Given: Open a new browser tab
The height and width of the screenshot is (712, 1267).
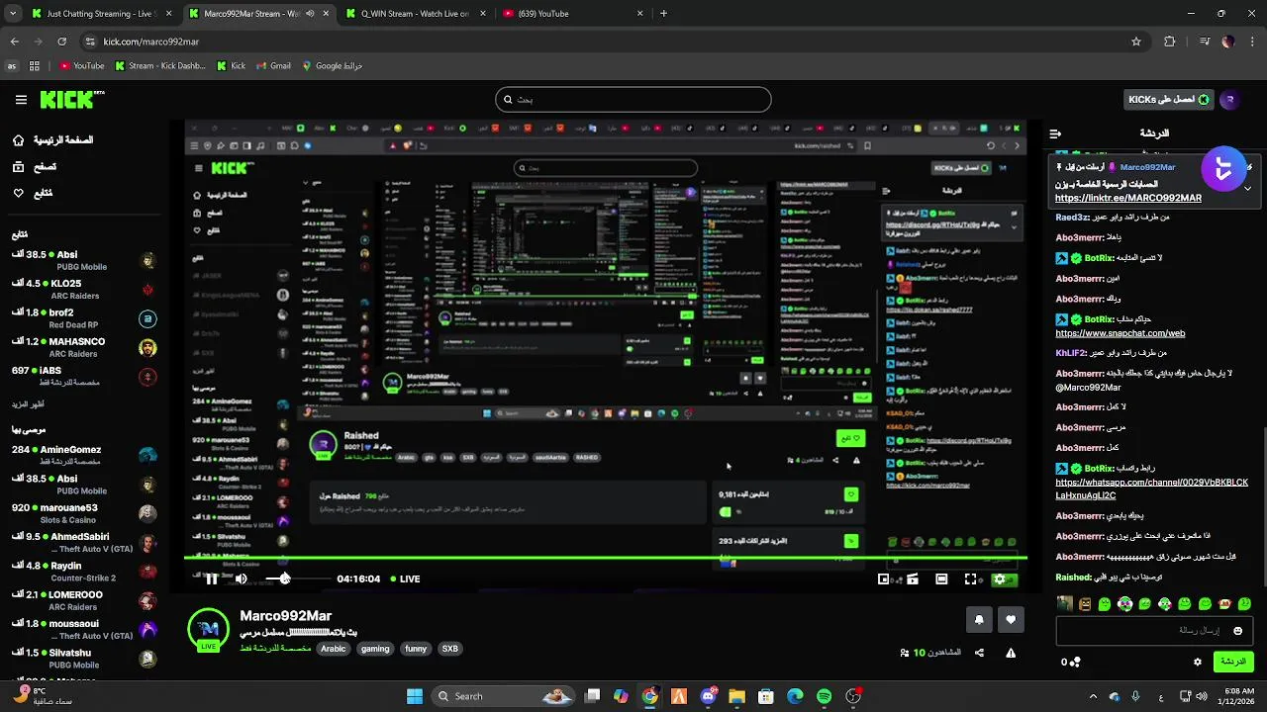Looking at the screenshot, I should [663, 14].
